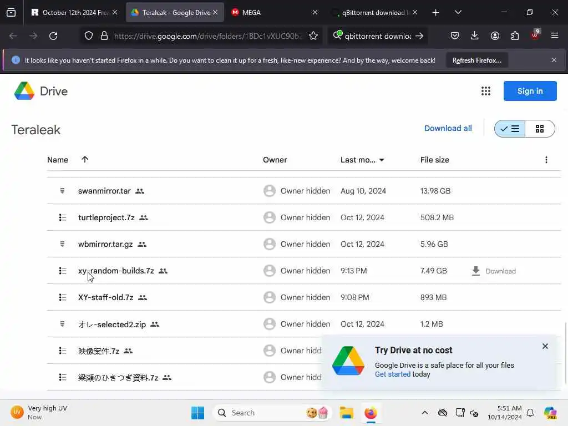This screenshot has width=568, height=426.
Task: Switch to grid layout view
Action: [540, 129]
